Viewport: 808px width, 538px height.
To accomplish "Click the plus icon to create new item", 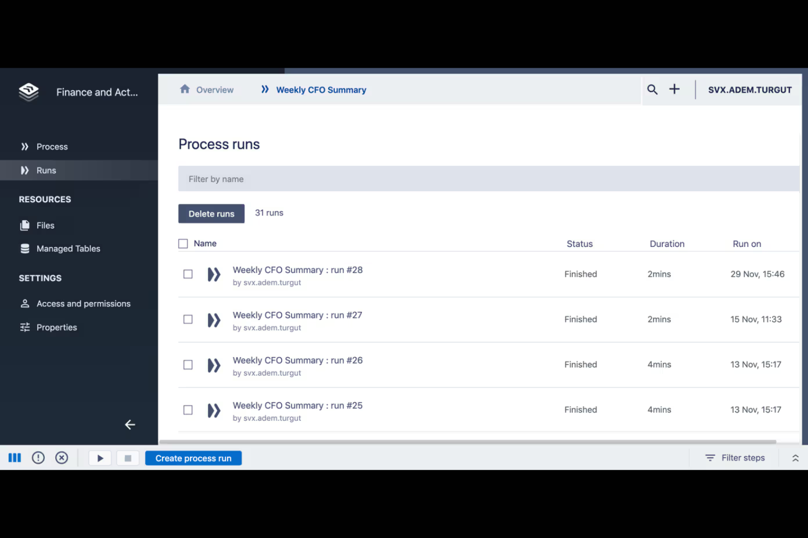I will point(674,89).
